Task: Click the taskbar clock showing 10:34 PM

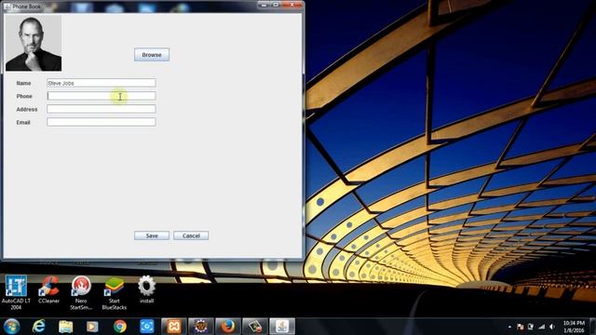Action: tap(574, 327)
